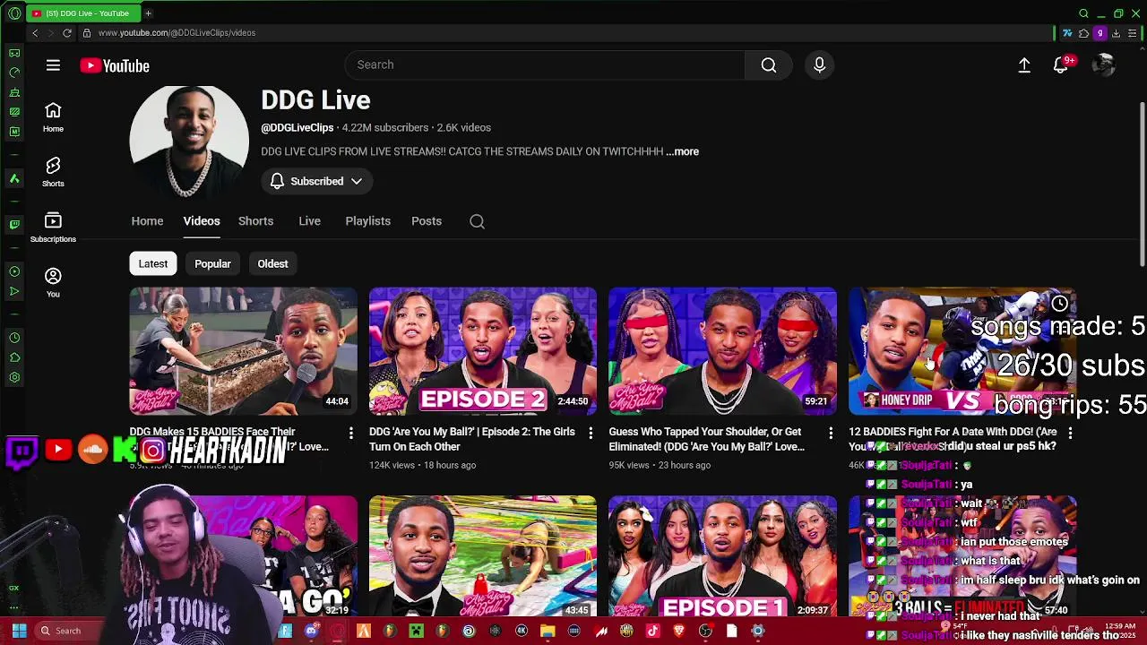Open Opera GX main menu icon

[x=14, y=13]
